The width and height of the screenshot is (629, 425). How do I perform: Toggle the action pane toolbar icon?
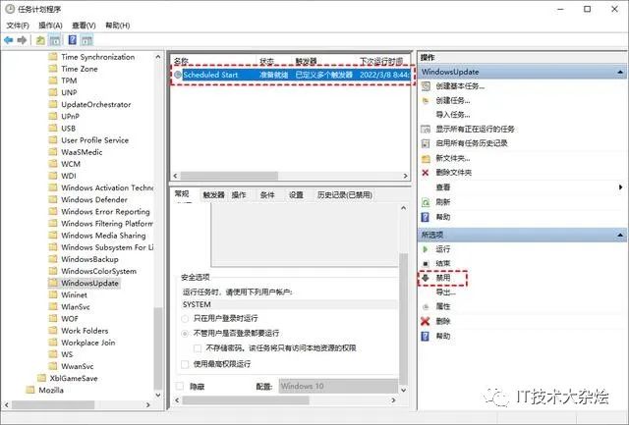pos(86,40)
